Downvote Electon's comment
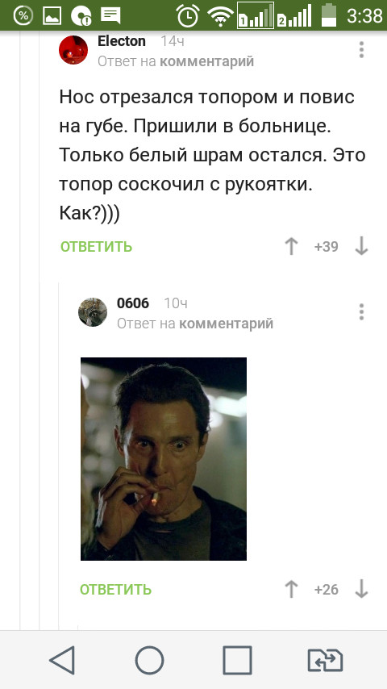Screen dimensions: 387x689 (361, 247)
